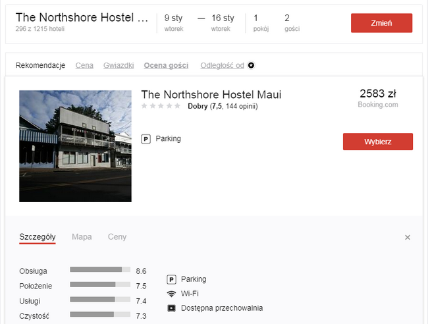
Task: Open the 9 sty check-in date field
Action: [174, 23]
